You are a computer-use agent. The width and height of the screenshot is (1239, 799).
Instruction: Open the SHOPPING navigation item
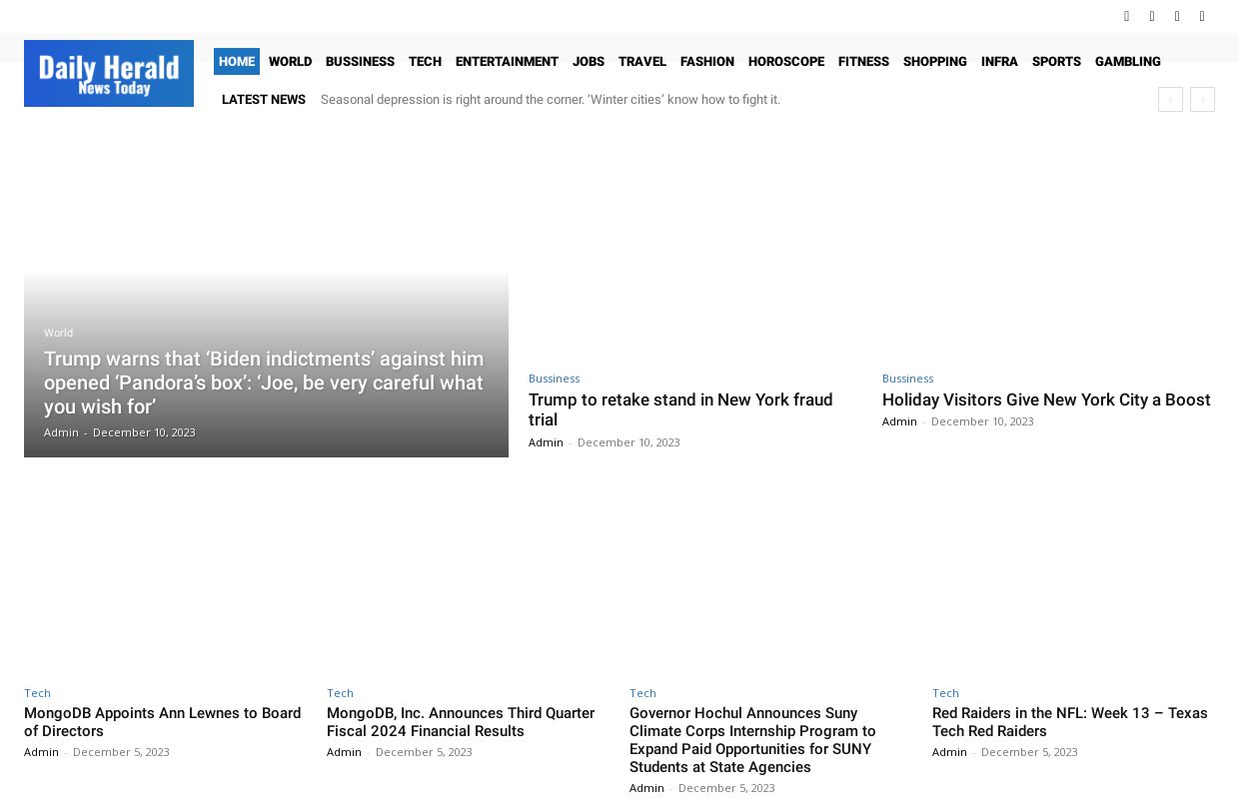(x=934, y=61)
